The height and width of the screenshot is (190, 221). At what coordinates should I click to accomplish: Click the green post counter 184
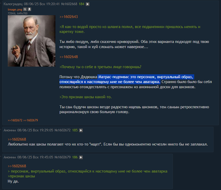coord(81,4)
